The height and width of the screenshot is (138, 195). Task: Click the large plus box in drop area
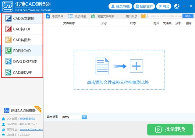point(136,66)
